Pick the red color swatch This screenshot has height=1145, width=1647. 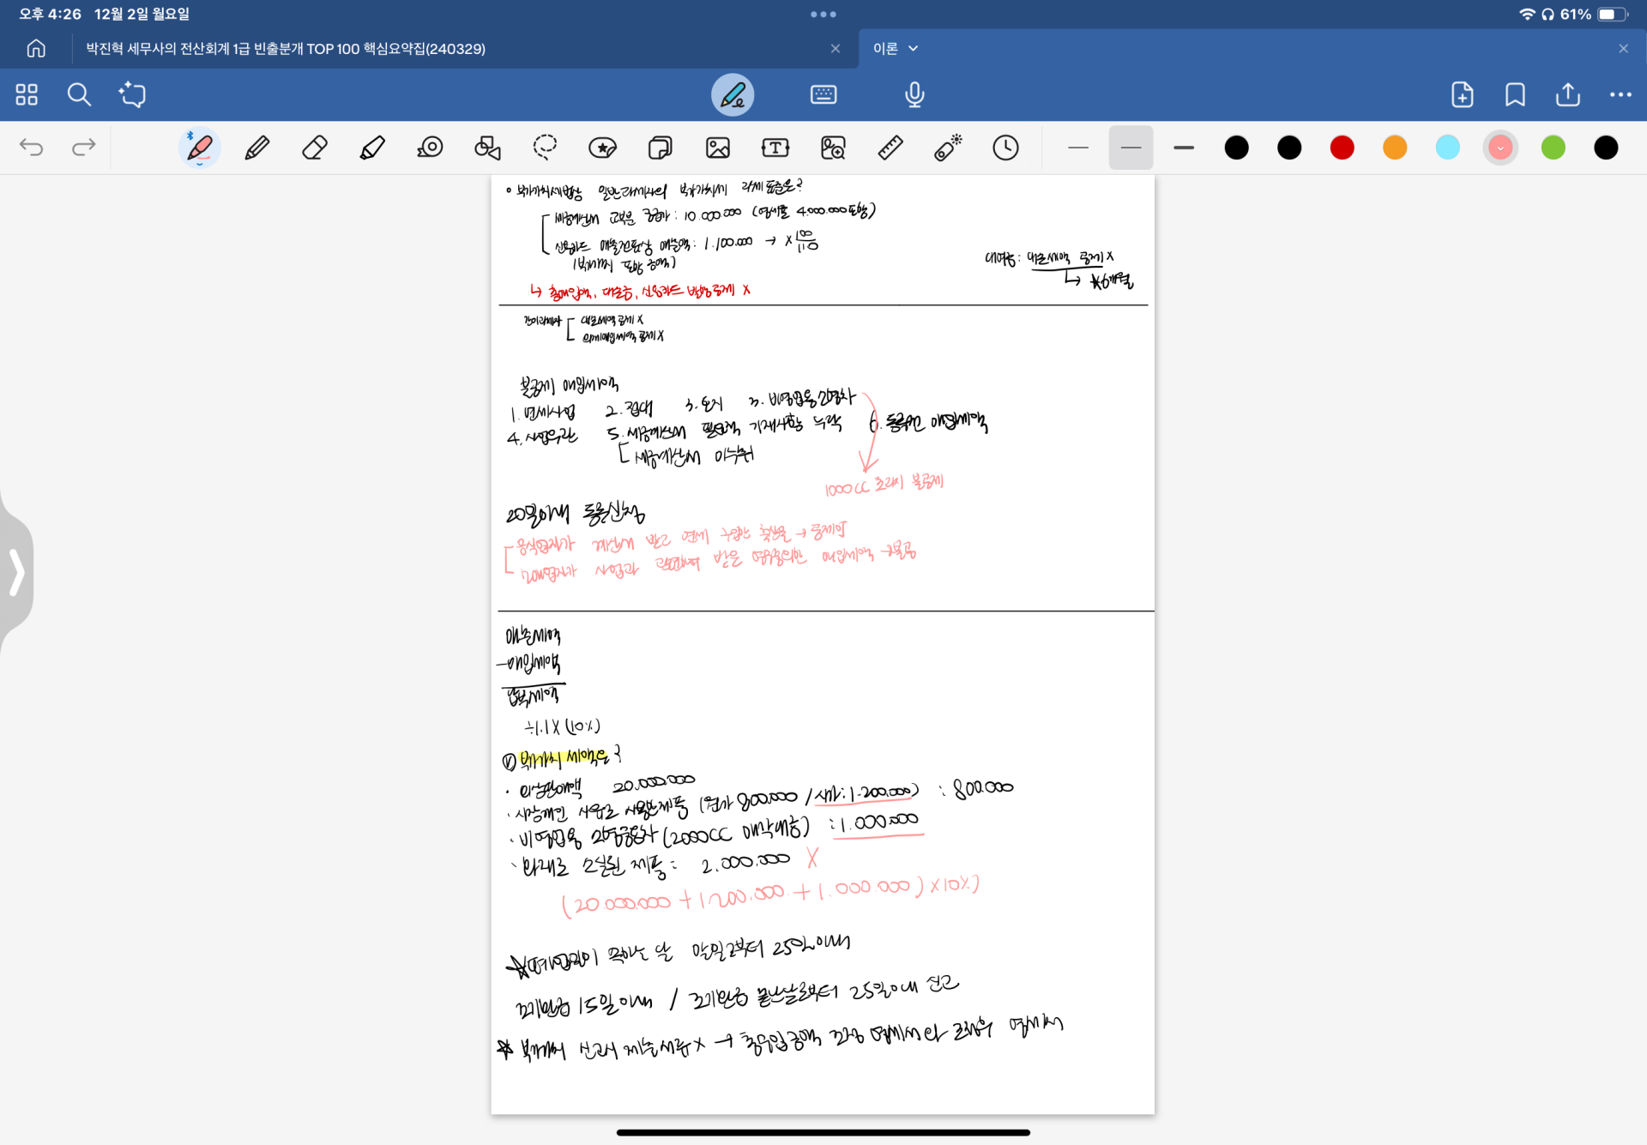pos(1342,148)
